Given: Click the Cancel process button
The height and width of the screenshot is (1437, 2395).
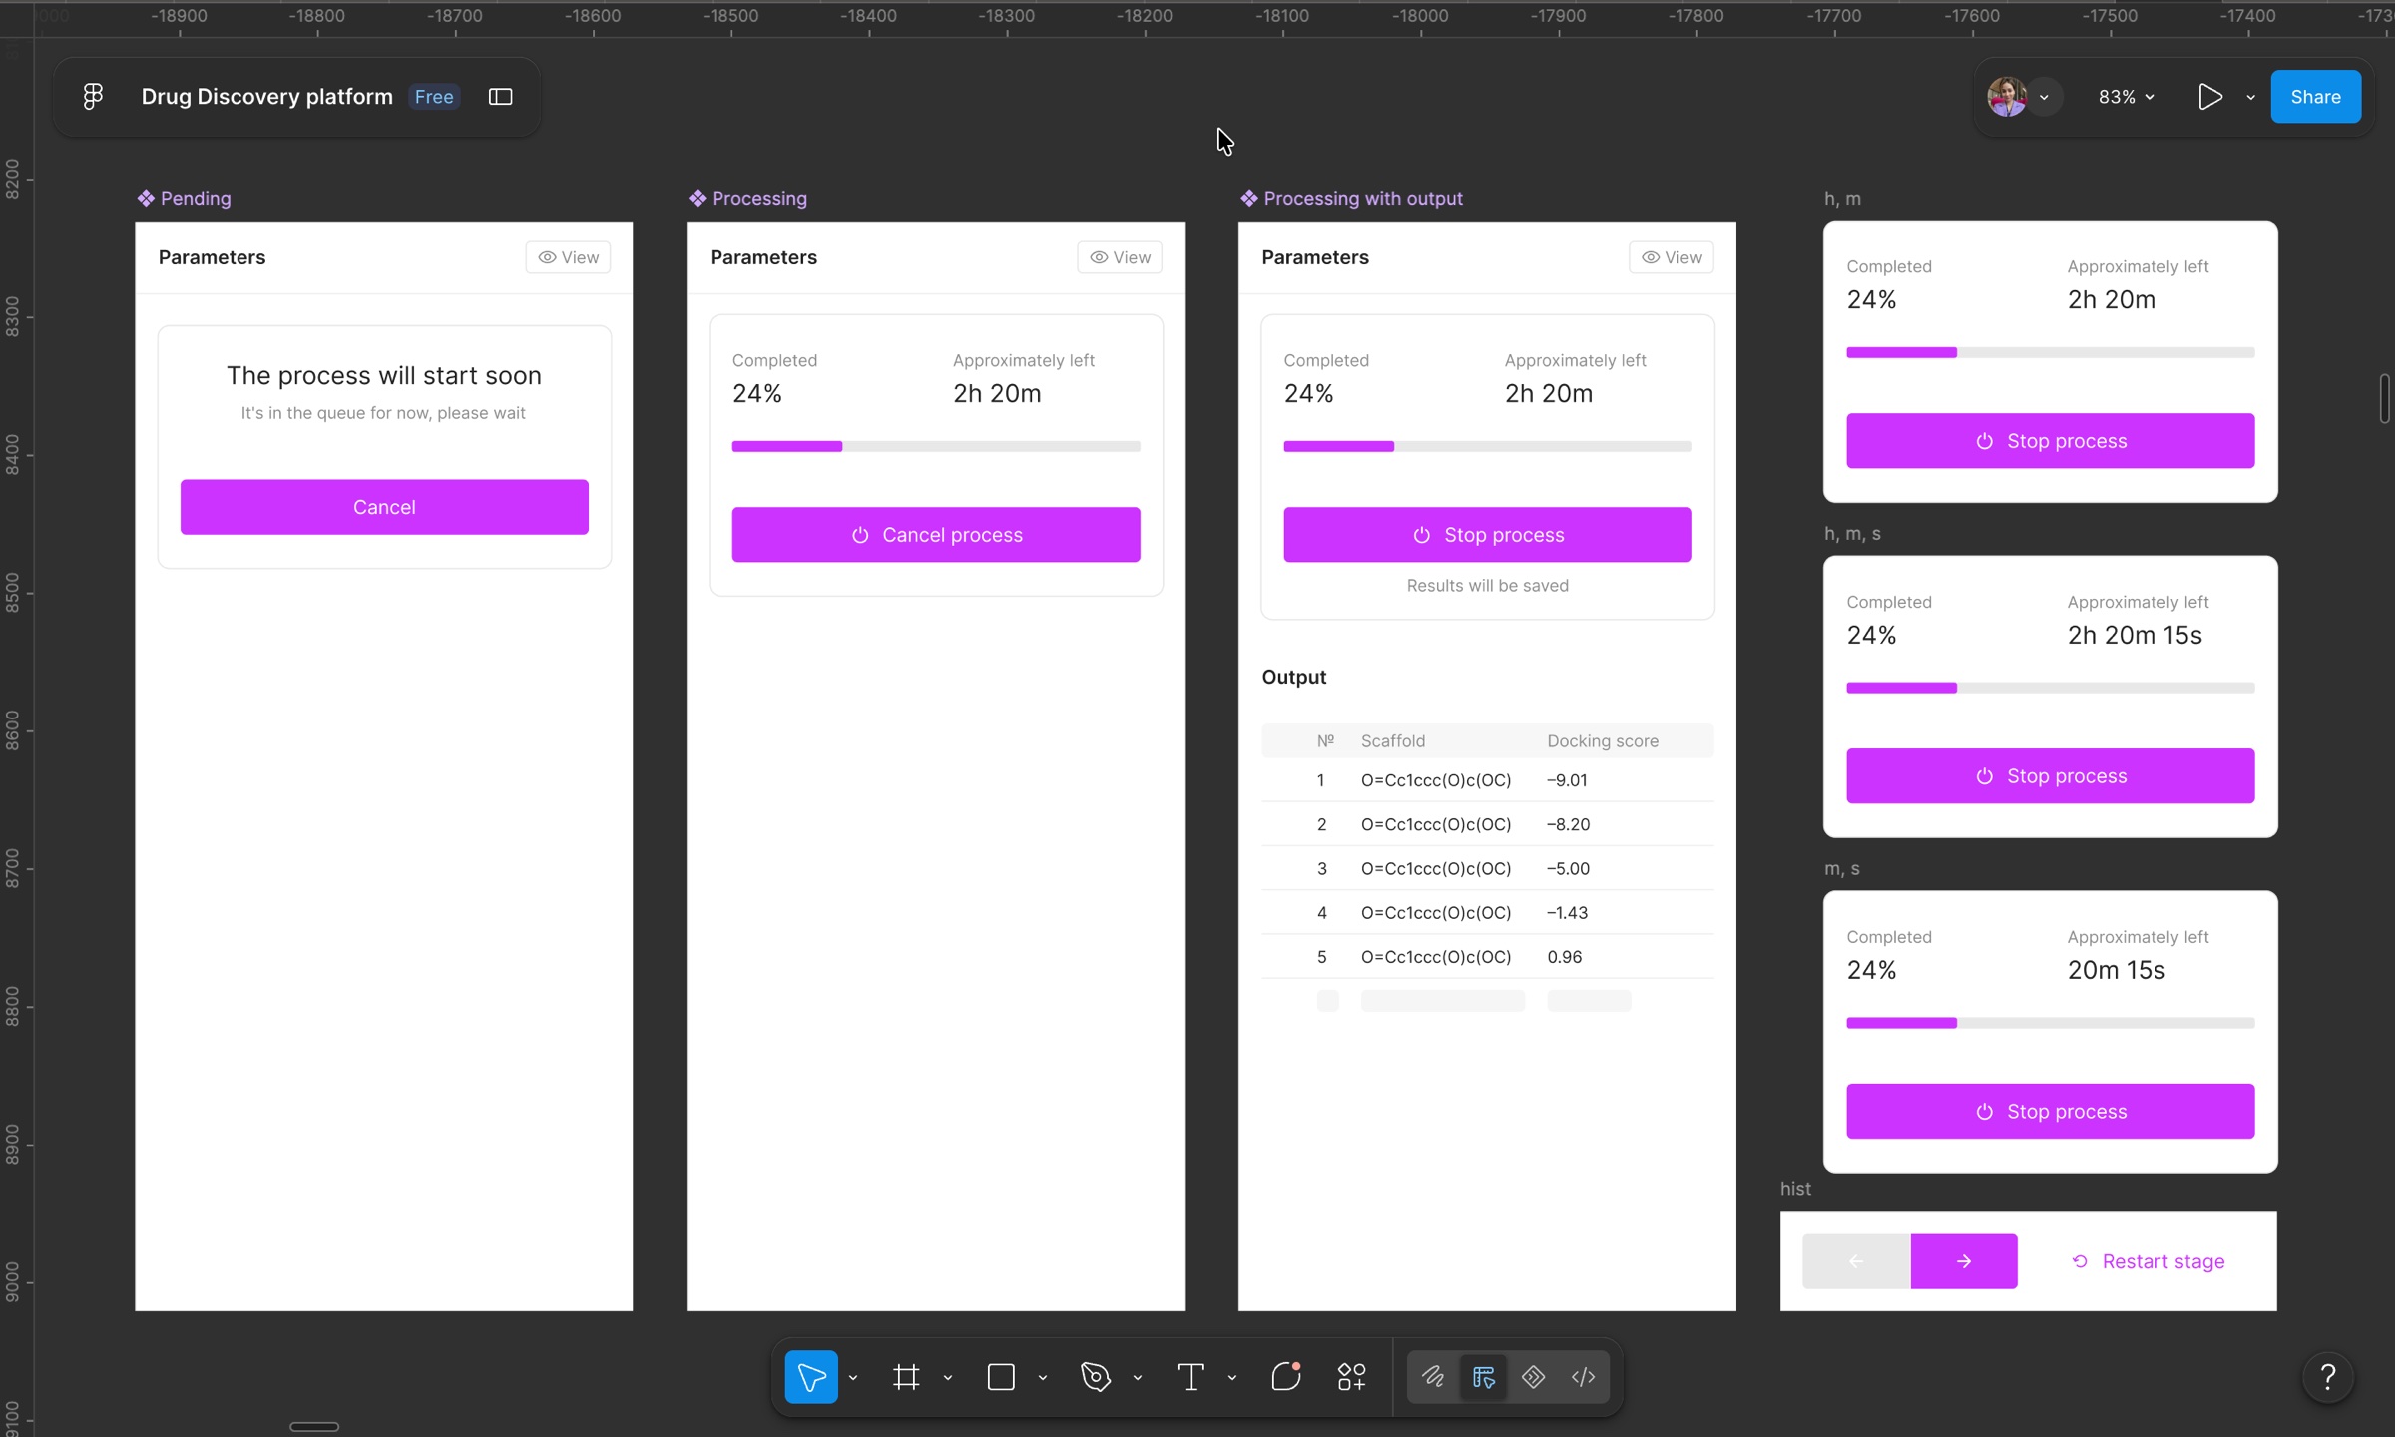Looking at the screenshot, I should pyautogui.click(x=936, y=535).
